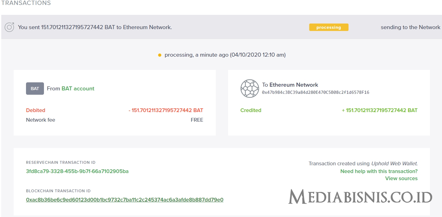Click the reservechain transaction ID 3fd8ca79
The width and height of the screenshot is (442, 217).
77,171
